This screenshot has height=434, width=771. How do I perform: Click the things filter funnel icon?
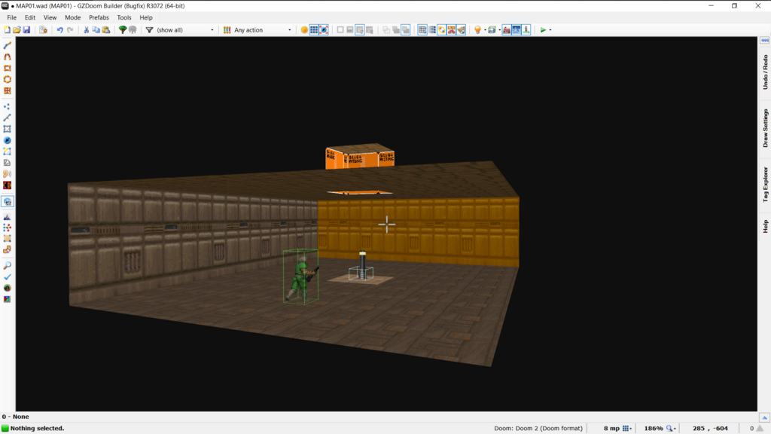150,30
